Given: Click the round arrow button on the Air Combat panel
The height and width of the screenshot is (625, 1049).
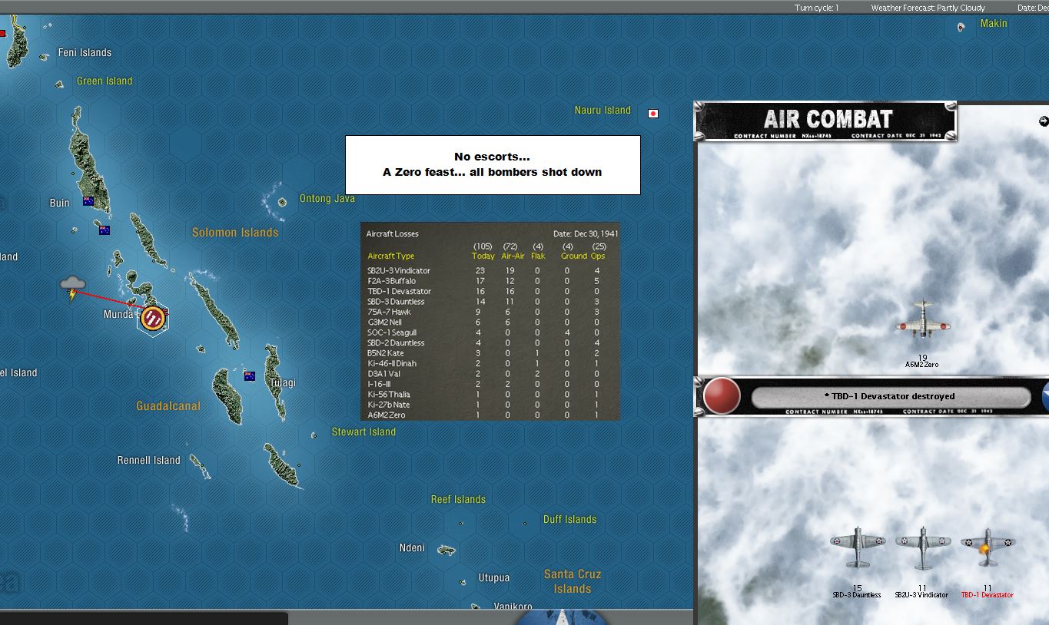Looking at the screenshot, I should tap(1043, 121).
